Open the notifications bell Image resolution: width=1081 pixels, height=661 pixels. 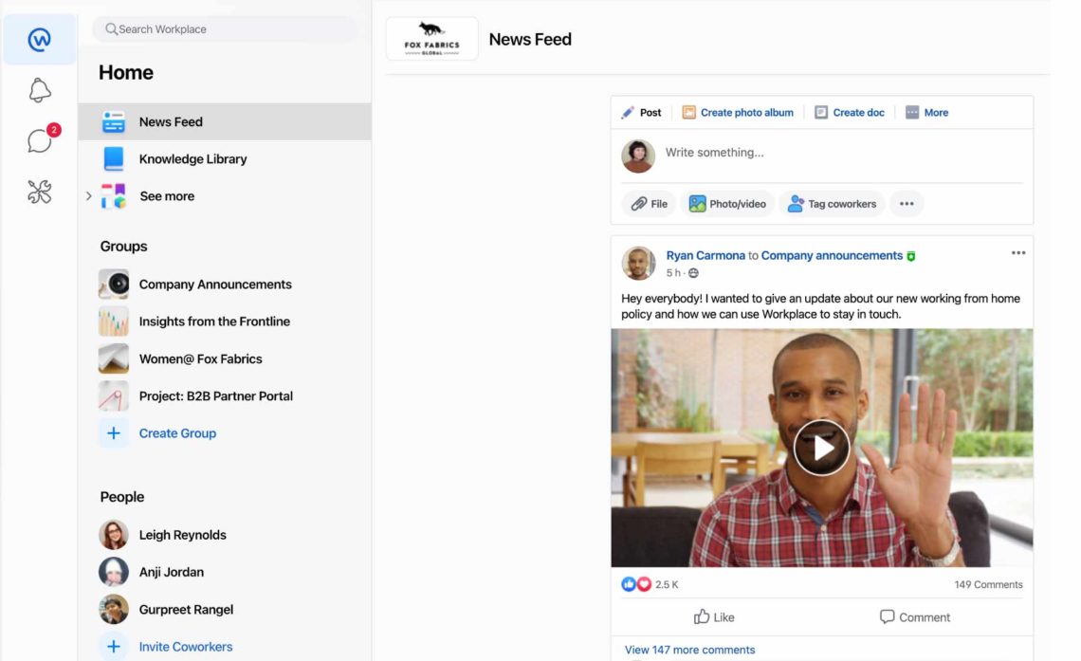(39, 90)
